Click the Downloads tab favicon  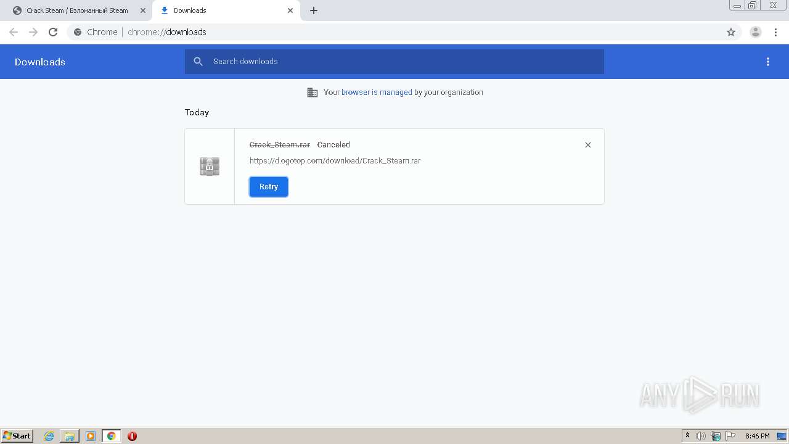tap(165, 10)
